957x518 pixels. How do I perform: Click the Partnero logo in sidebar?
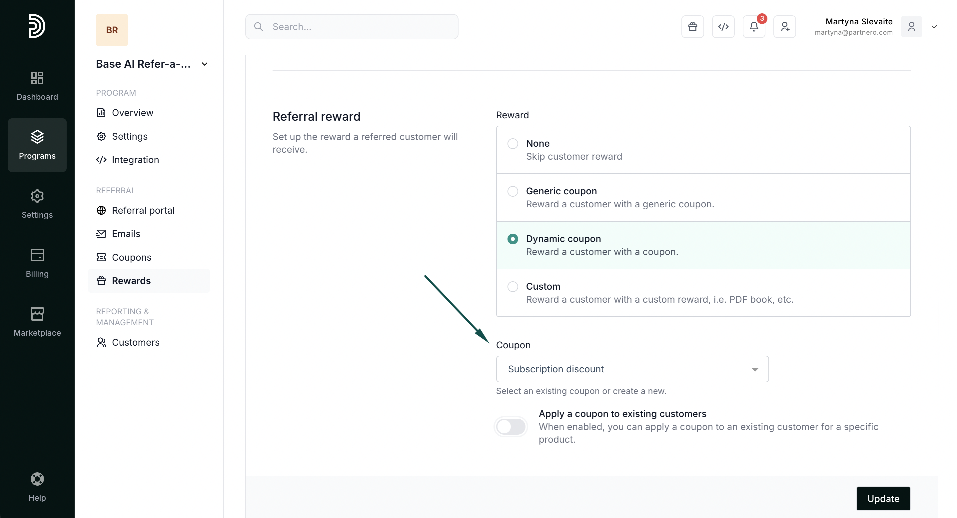click(x=37, y=26)
